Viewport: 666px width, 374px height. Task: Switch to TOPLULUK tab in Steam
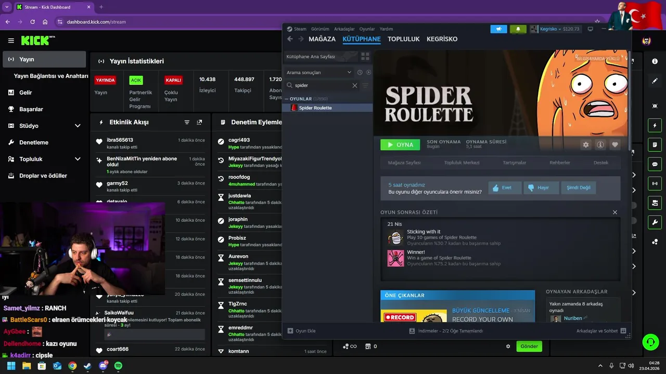[404, 39]
